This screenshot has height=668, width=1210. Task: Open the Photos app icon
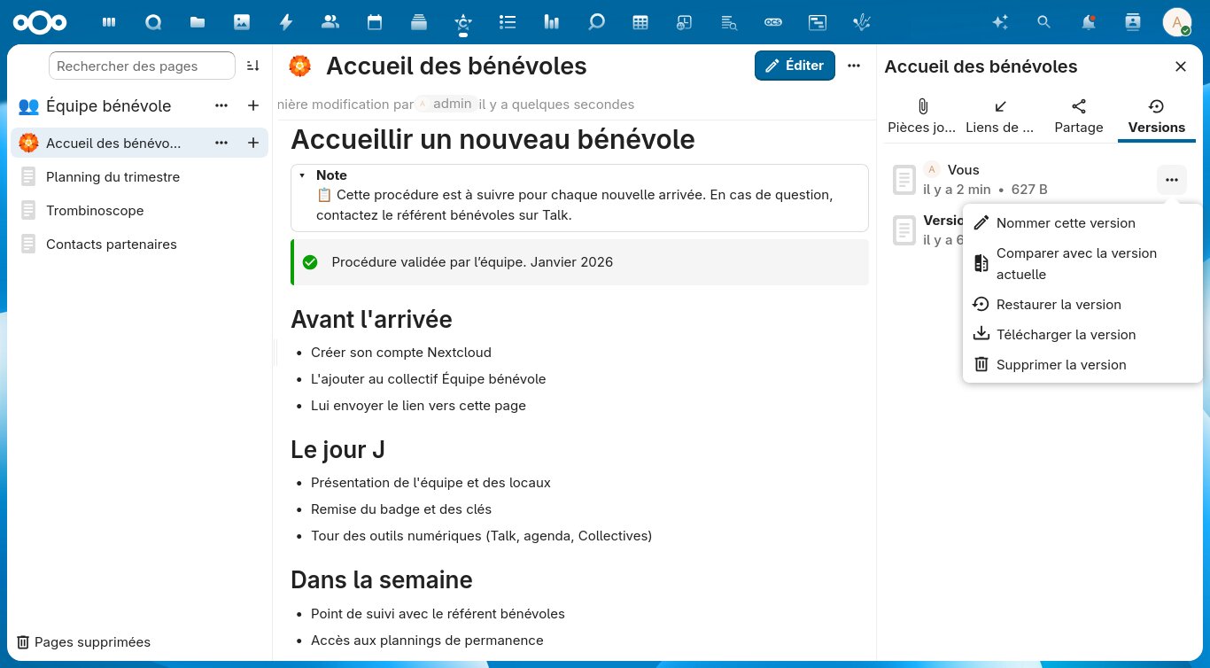tap(242, 22)
